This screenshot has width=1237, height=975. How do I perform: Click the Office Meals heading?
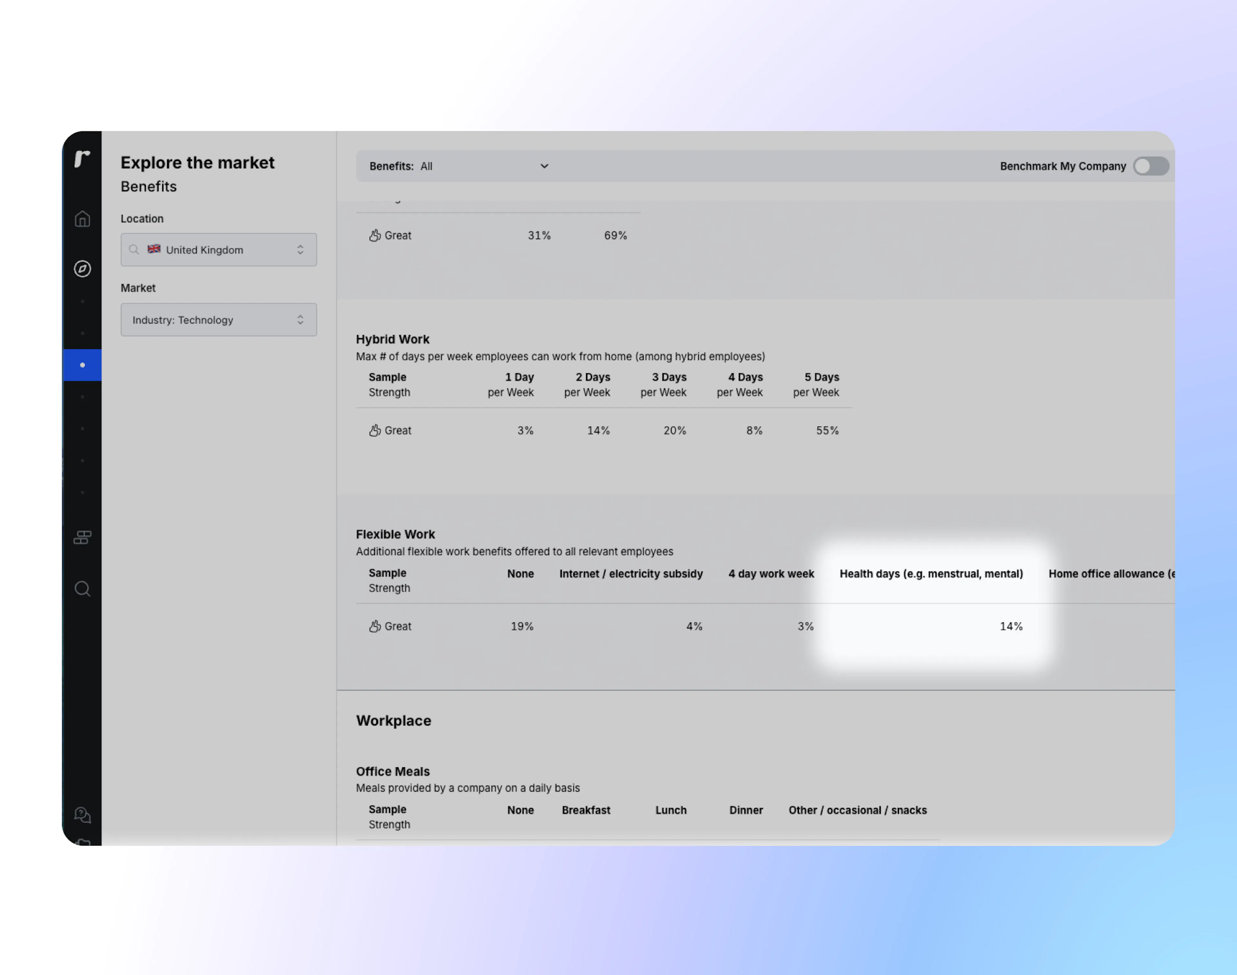[393, 771]
